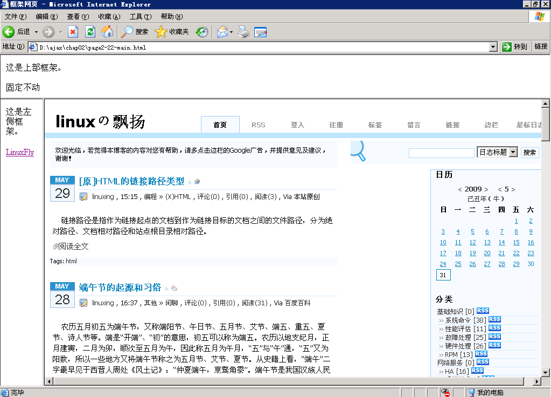This screenshot has width=551, height=397.
Task: Click inside the blog search text field
Action: 441,153
